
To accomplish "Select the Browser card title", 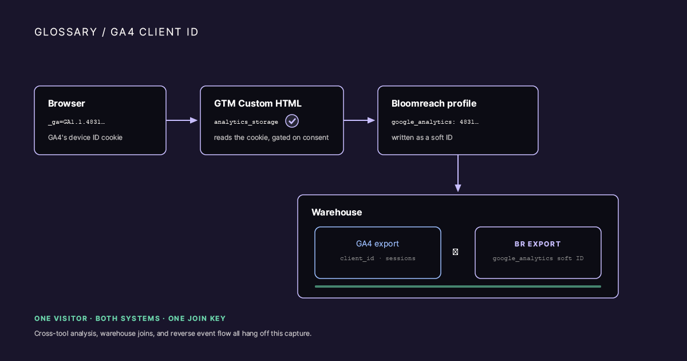I will 66,104.
